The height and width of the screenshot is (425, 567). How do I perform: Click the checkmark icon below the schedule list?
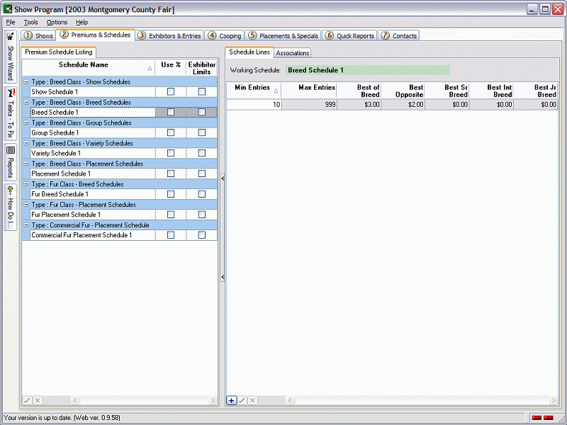[x=27, y=400]
